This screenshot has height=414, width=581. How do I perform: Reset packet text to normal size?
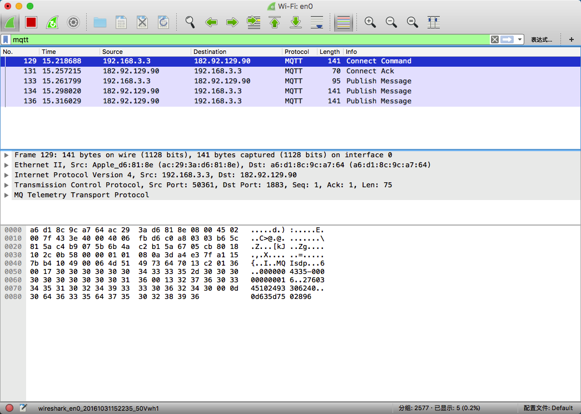413,22
